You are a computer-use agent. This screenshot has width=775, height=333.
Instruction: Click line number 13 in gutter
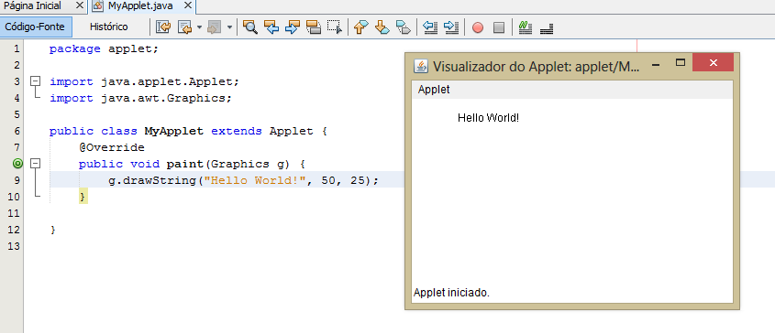[x=14, y=246]
